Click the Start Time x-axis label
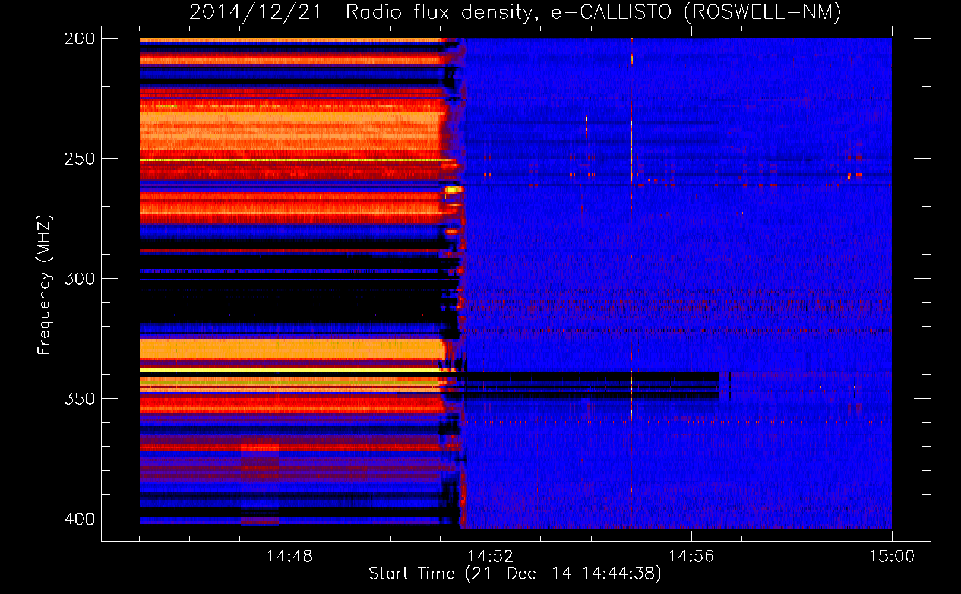The width and height of the screenshot is (961, 594). (514, 574)
